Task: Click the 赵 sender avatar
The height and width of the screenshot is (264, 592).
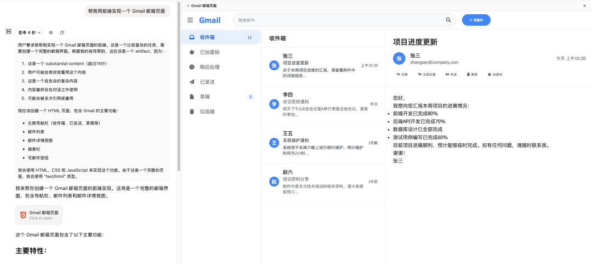Action: 274,182
